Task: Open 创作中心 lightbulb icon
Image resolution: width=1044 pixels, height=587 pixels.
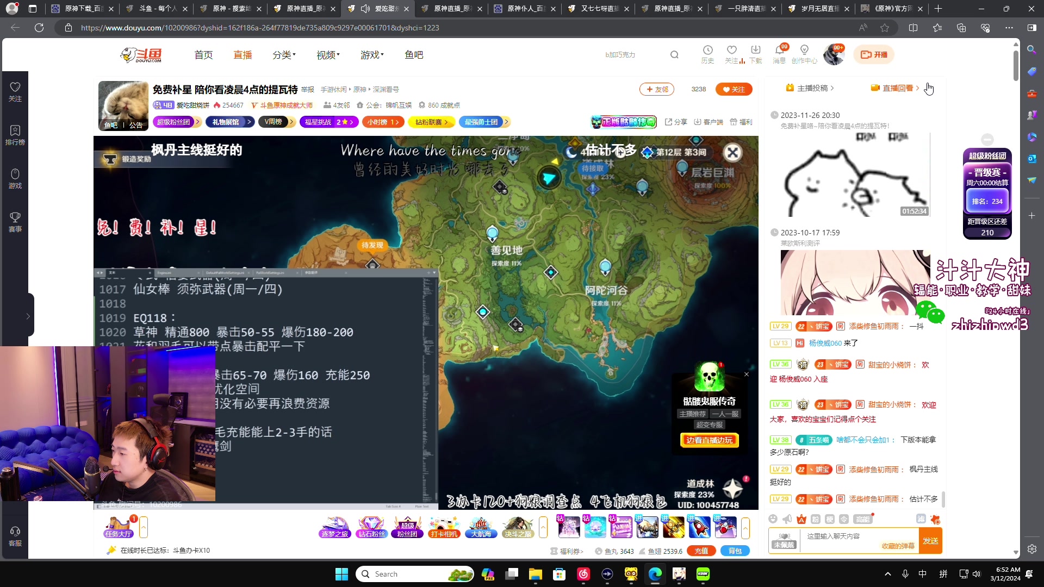Action: 804,54
